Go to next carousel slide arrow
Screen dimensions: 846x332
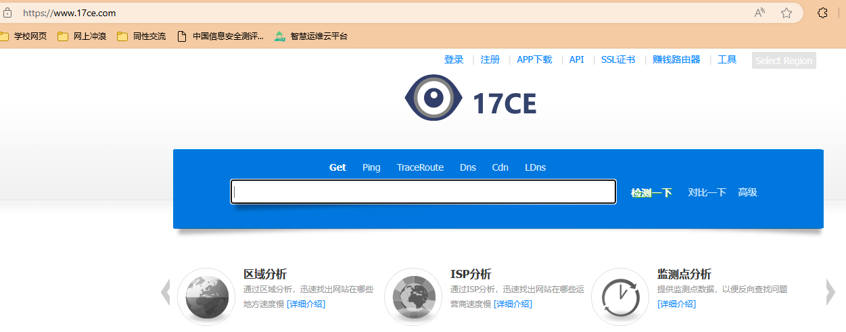pyautogui.click(x=830, y=292)
